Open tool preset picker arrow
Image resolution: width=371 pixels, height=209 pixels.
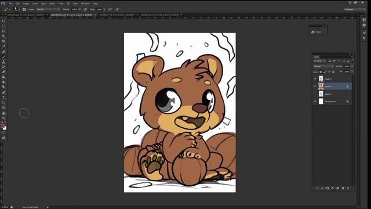point(10,9)
